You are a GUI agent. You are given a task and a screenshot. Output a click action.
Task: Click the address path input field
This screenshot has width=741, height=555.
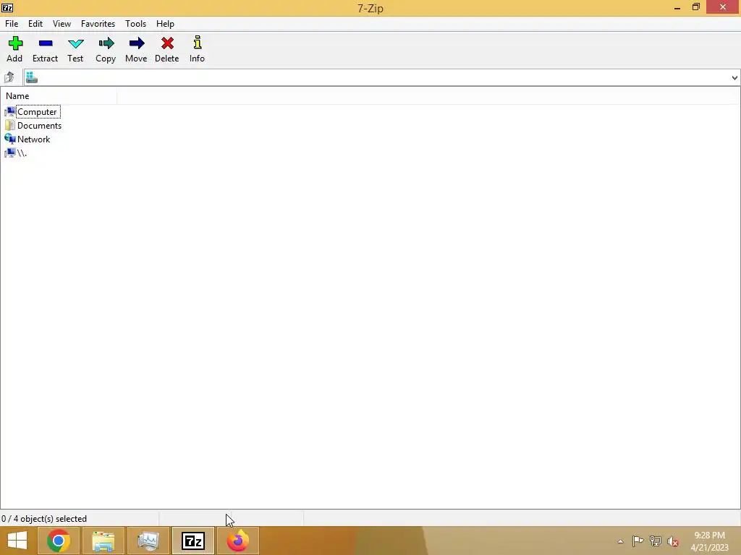383,78
